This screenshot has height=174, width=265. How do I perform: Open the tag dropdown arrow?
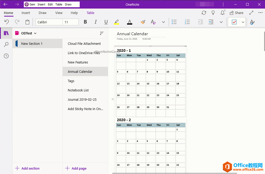click(x=243, y=22)
